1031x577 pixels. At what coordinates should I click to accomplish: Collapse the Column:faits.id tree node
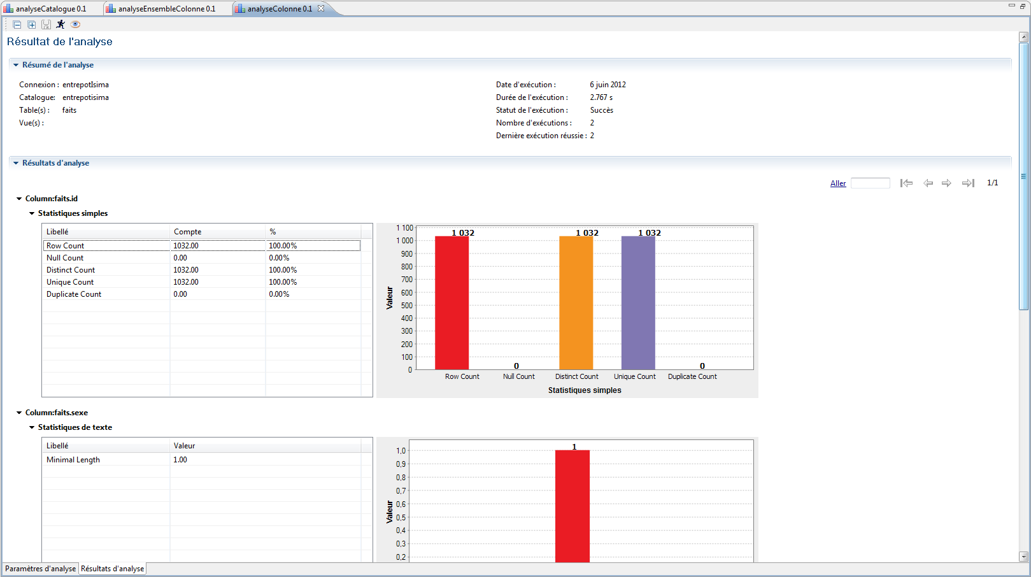(x=19, y=199)
